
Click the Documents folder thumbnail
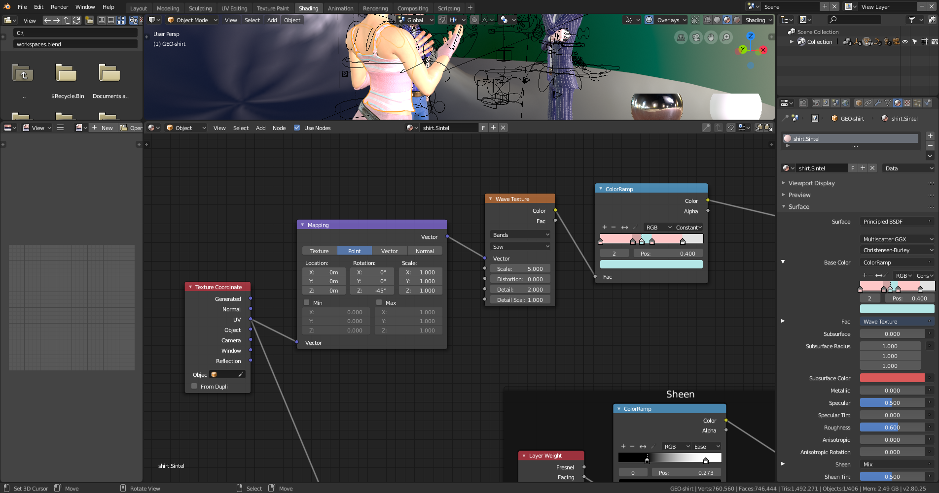[x=109, y=73]
